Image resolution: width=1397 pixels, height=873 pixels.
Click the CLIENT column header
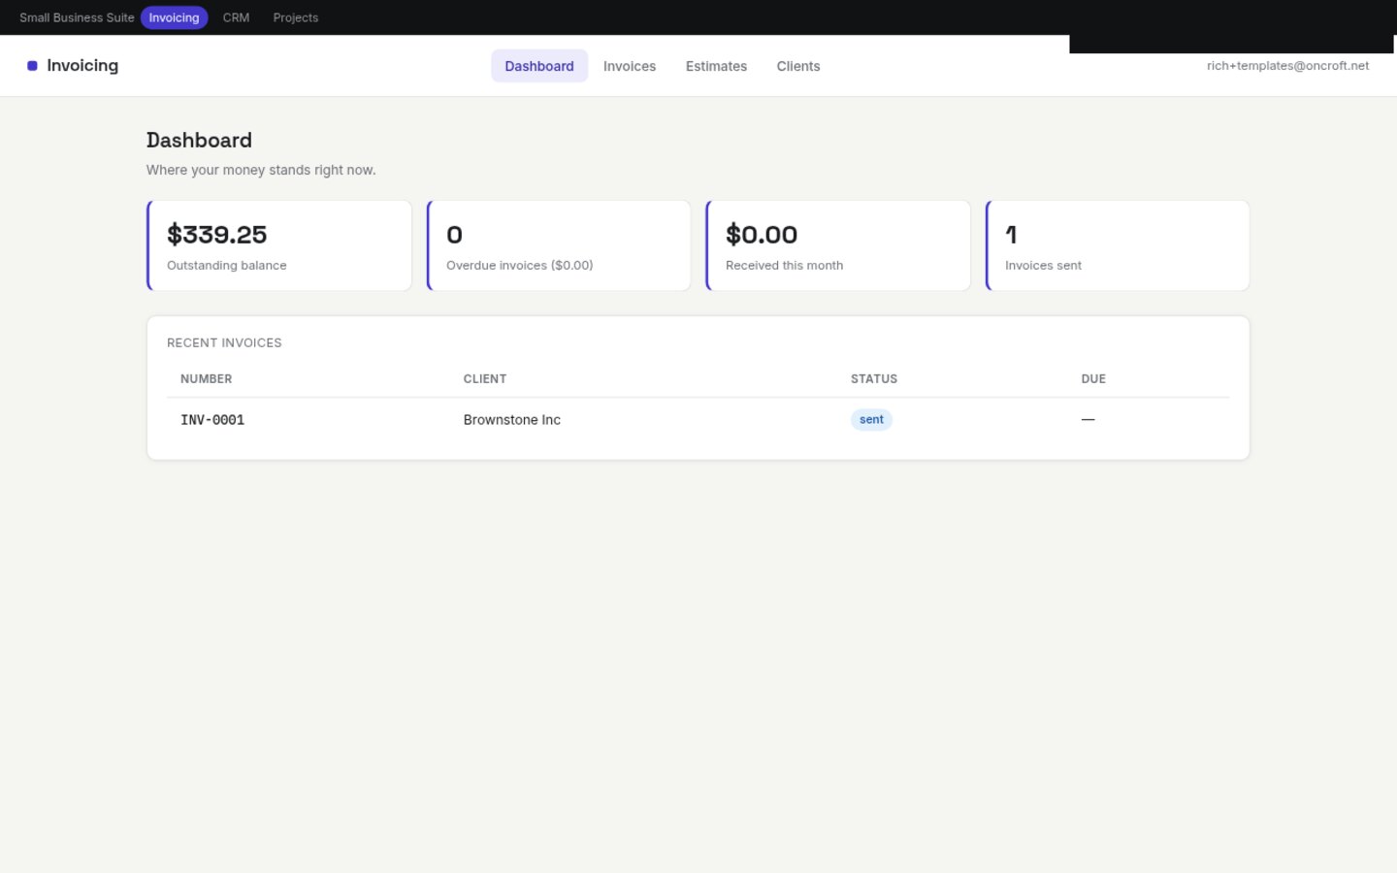[485, 379]
